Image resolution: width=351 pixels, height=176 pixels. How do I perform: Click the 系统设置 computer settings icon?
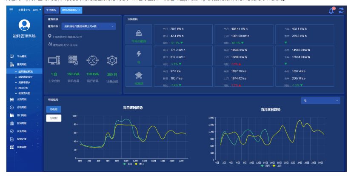12,147
